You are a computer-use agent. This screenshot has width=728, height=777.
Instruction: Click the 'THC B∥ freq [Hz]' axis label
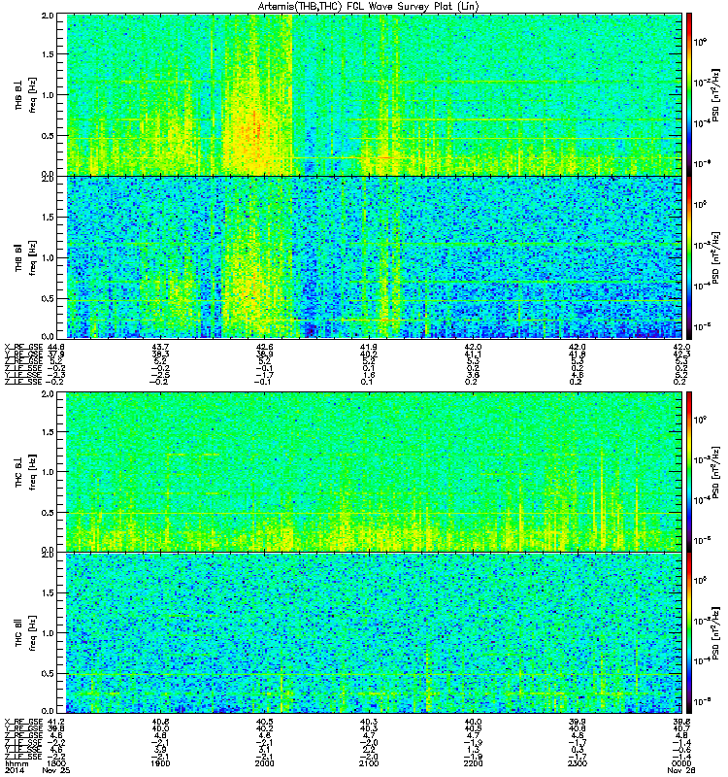[25, 633]
